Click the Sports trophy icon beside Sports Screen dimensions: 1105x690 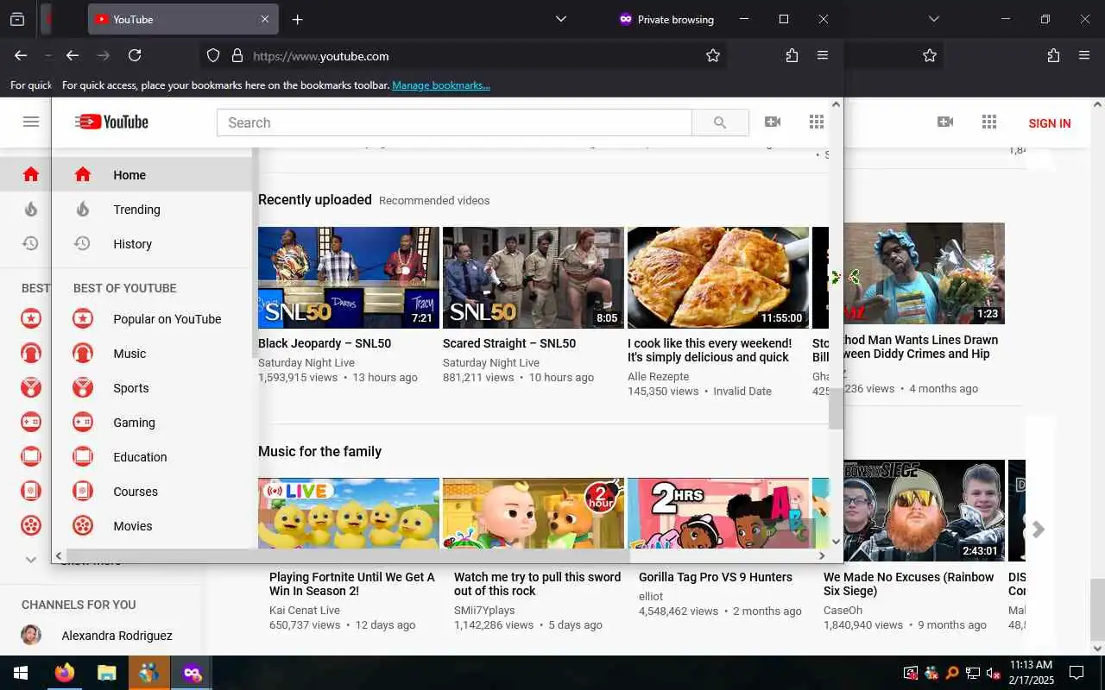click(83, 388)
